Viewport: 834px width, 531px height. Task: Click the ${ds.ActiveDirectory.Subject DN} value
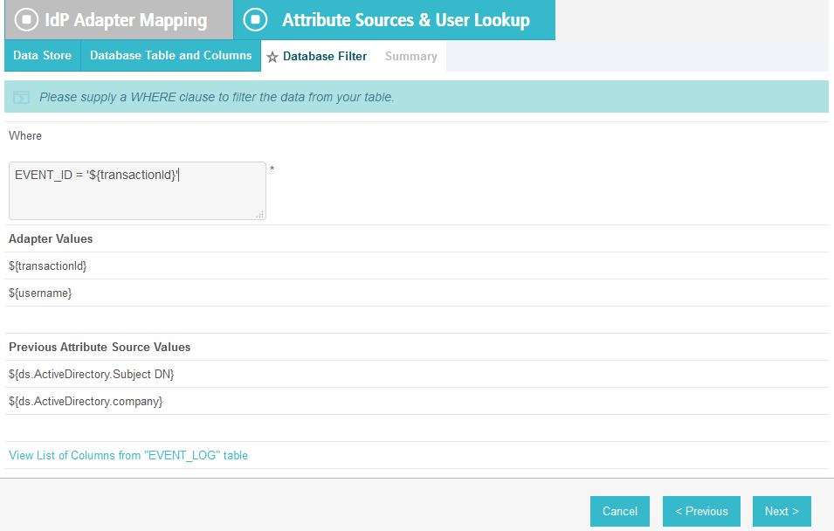click(92, 374)
